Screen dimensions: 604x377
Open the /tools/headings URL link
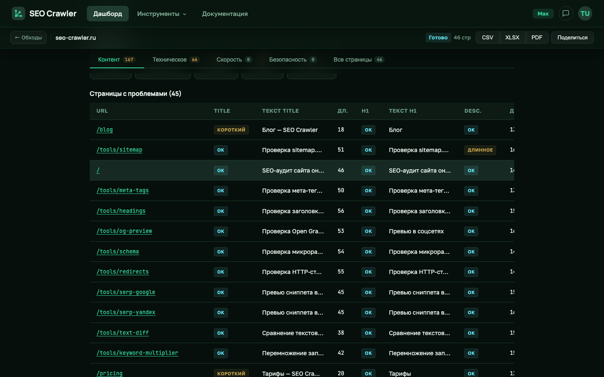(121, 211)
